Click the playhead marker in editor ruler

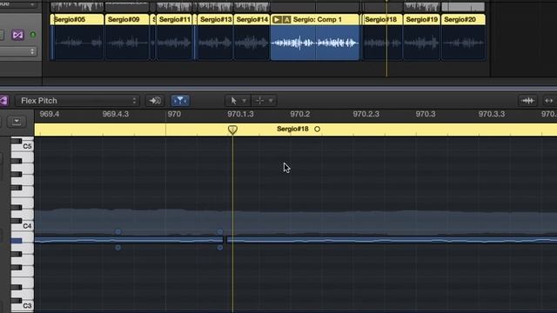click(x=232, y=130)
